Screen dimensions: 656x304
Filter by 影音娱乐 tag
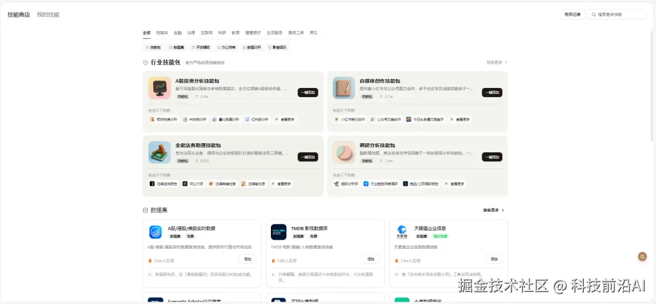pos(278,48)
